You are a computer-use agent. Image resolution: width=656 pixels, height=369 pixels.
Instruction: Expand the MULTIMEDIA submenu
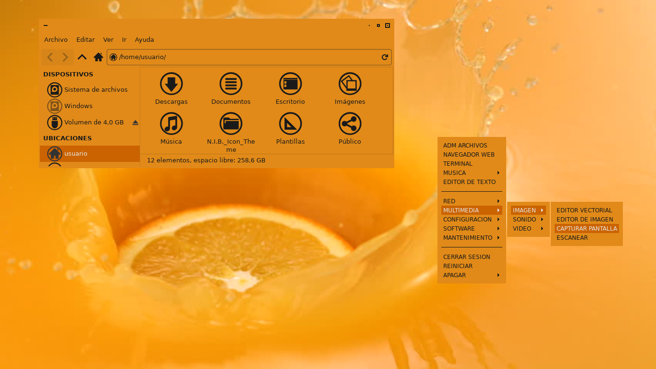(x=472, y=210)
